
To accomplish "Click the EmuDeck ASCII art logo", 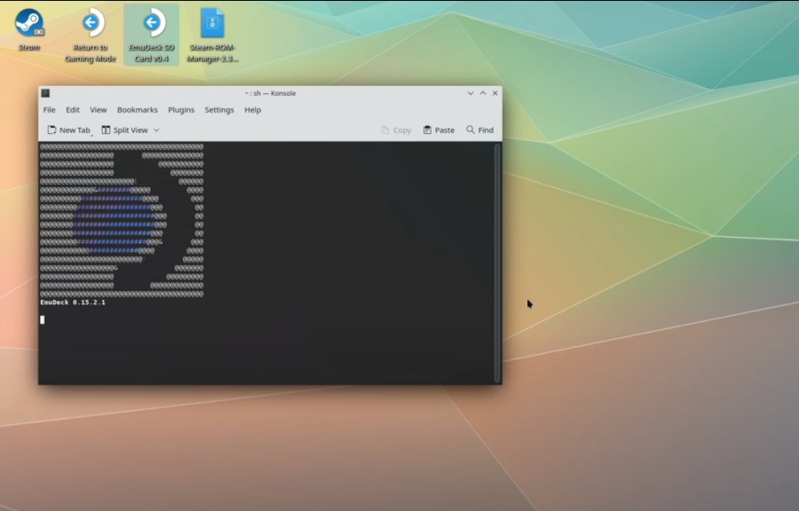I will [x=122, y=220].
